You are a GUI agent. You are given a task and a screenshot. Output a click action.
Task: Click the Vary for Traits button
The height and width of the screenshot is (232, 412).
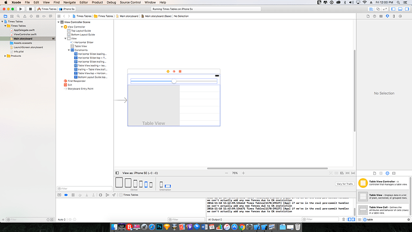click(345, 184)
